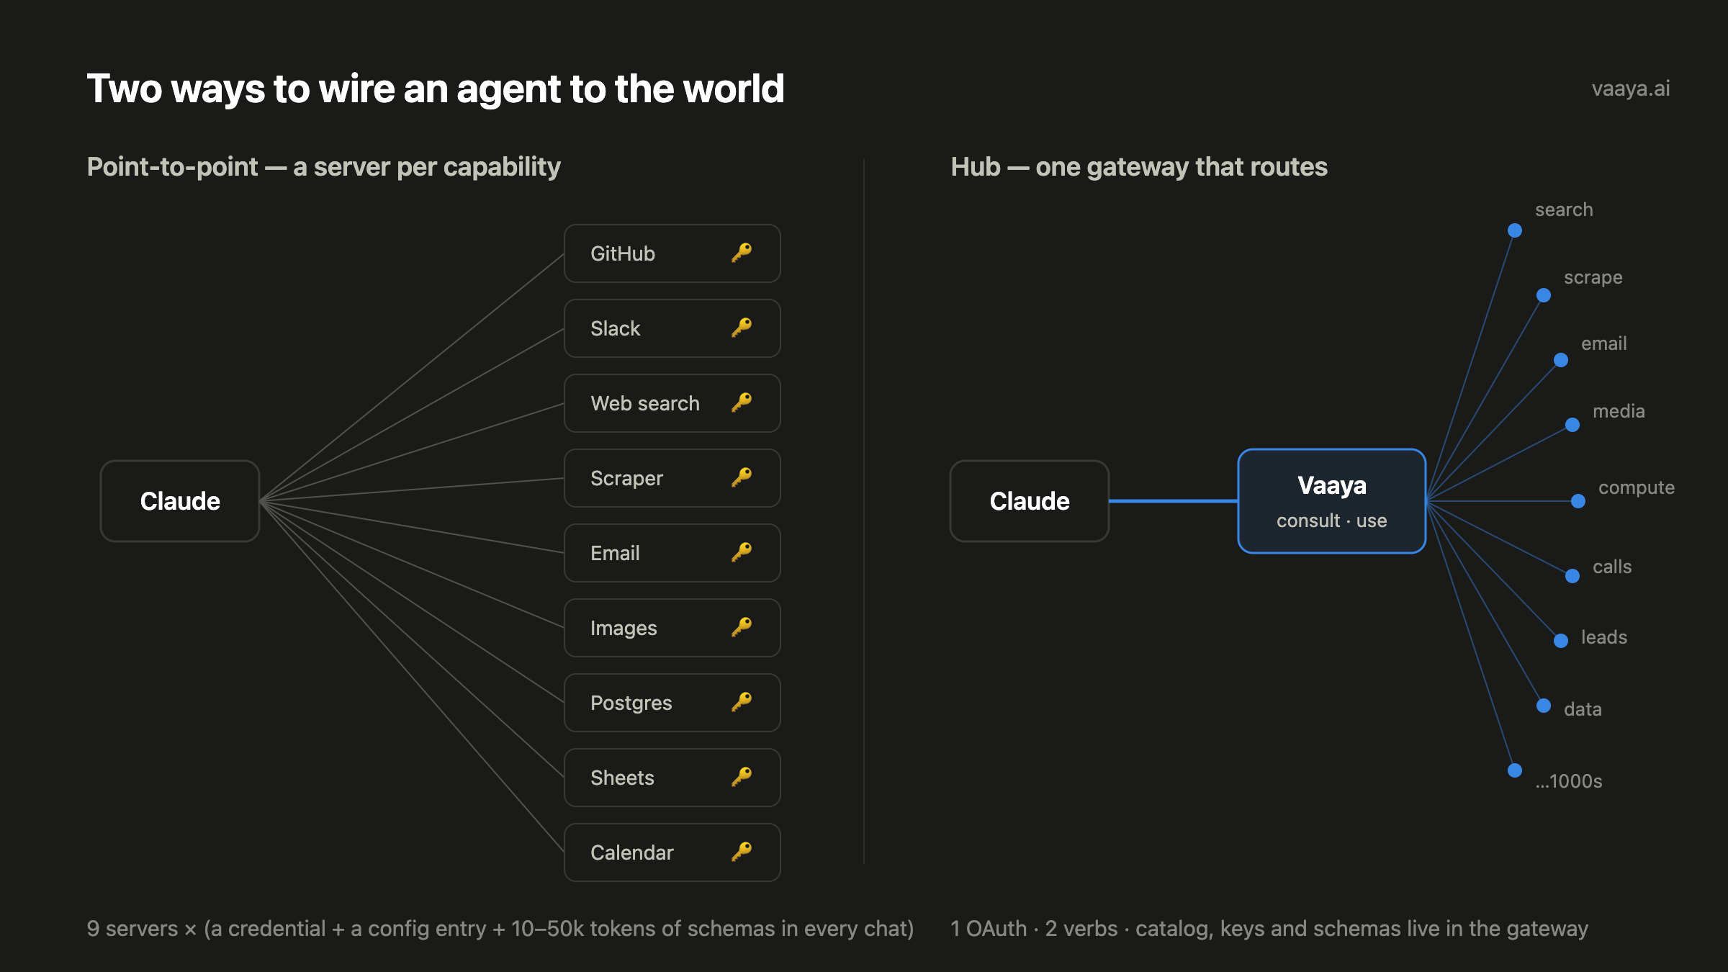1728x972 pixels.
Task: Click the key icon in the Postgres box
Action: tap(742, 702)
